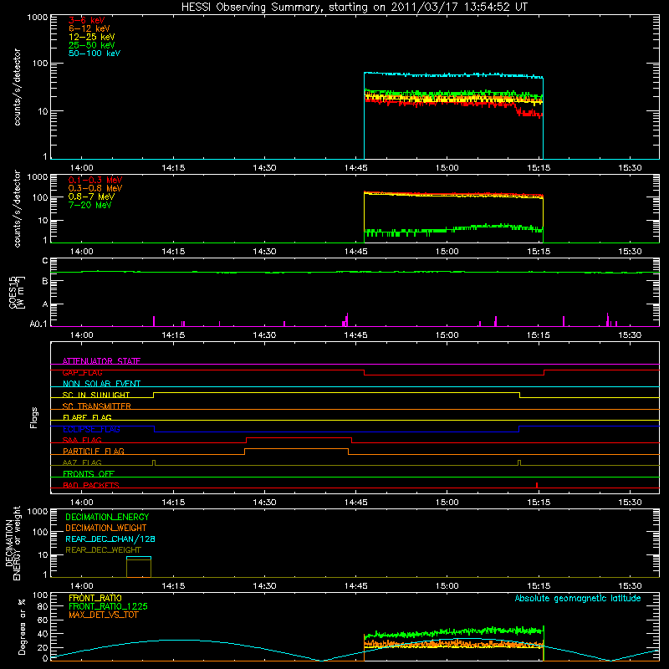This screenshot has height=669, width=669.
Task: Click the top plot's 14:45 time tick label
Action: point(356,168)
